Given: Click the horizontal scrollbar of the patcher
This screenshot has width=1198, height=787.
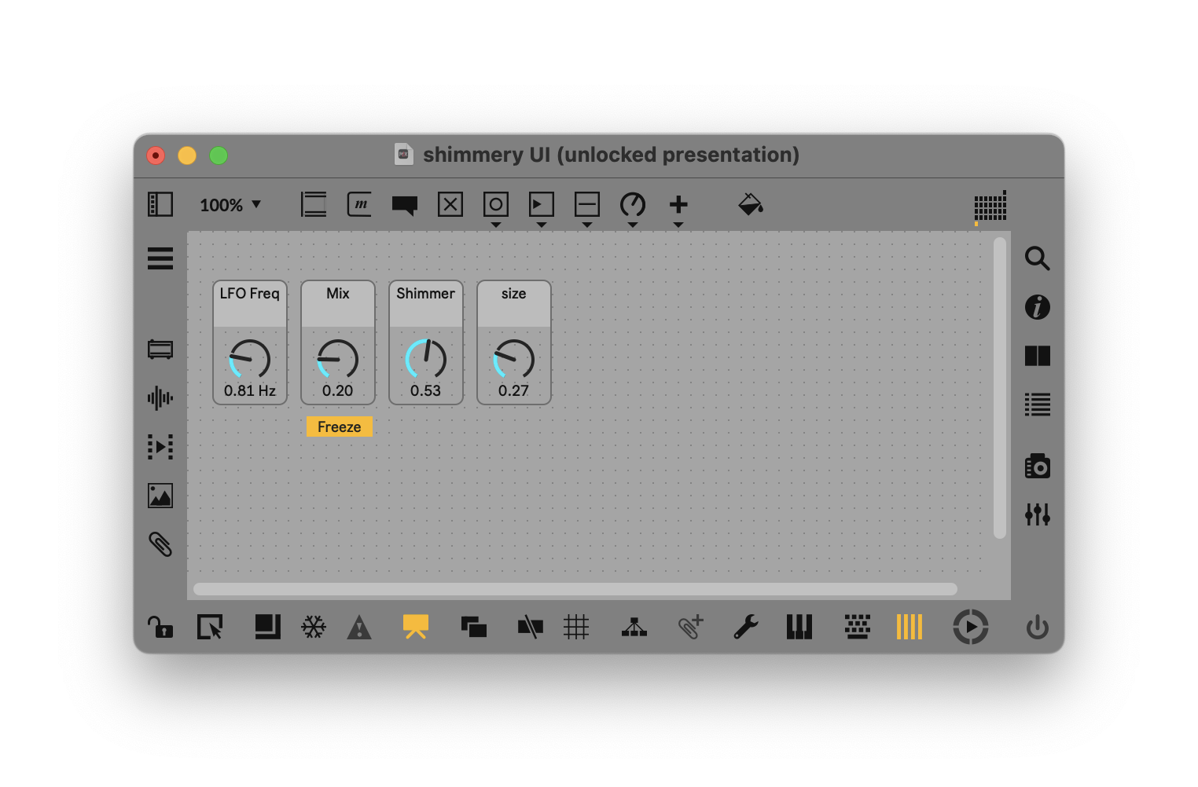Looking at the screenshot, I should pos(575,589).
